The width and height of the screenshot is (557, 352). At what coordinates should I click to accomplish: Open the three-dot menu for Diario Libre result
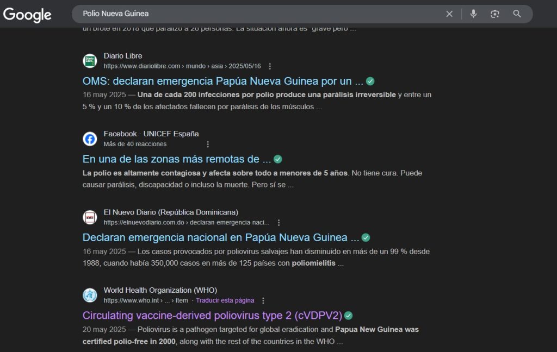click(270, 66)
